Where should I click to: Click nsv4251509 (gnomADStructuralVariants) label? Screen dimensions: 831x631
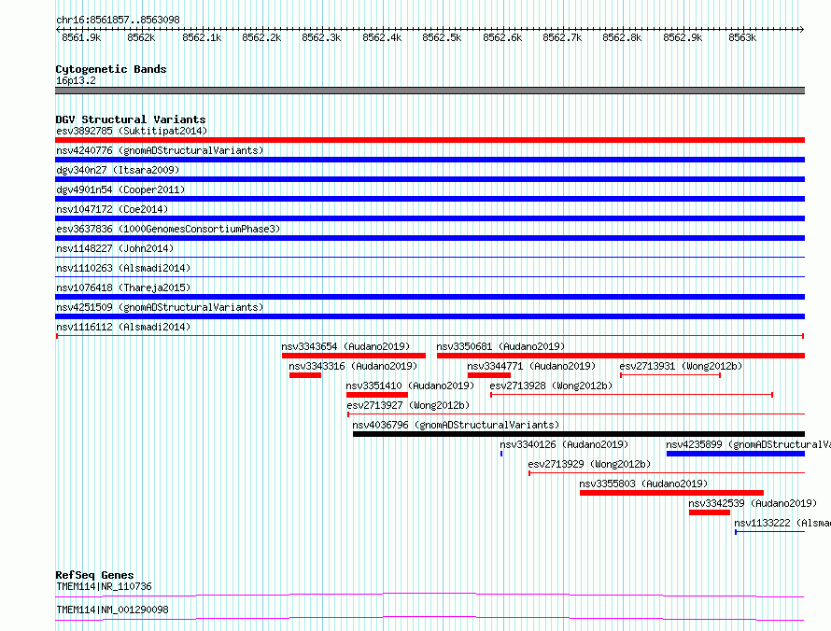(x=160, y=307)
